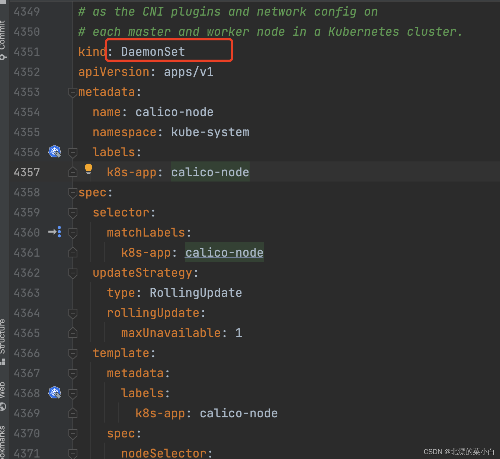Follow the underlined calico-node reference on line 4361
Viewport: 500px width, 459px height.
(x=224, y=253)
